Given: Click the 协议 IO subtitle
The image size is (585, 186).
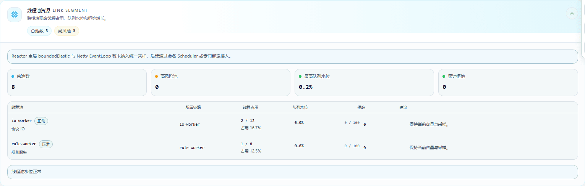Looking at the screenshot, I should (x=18, y=129).
